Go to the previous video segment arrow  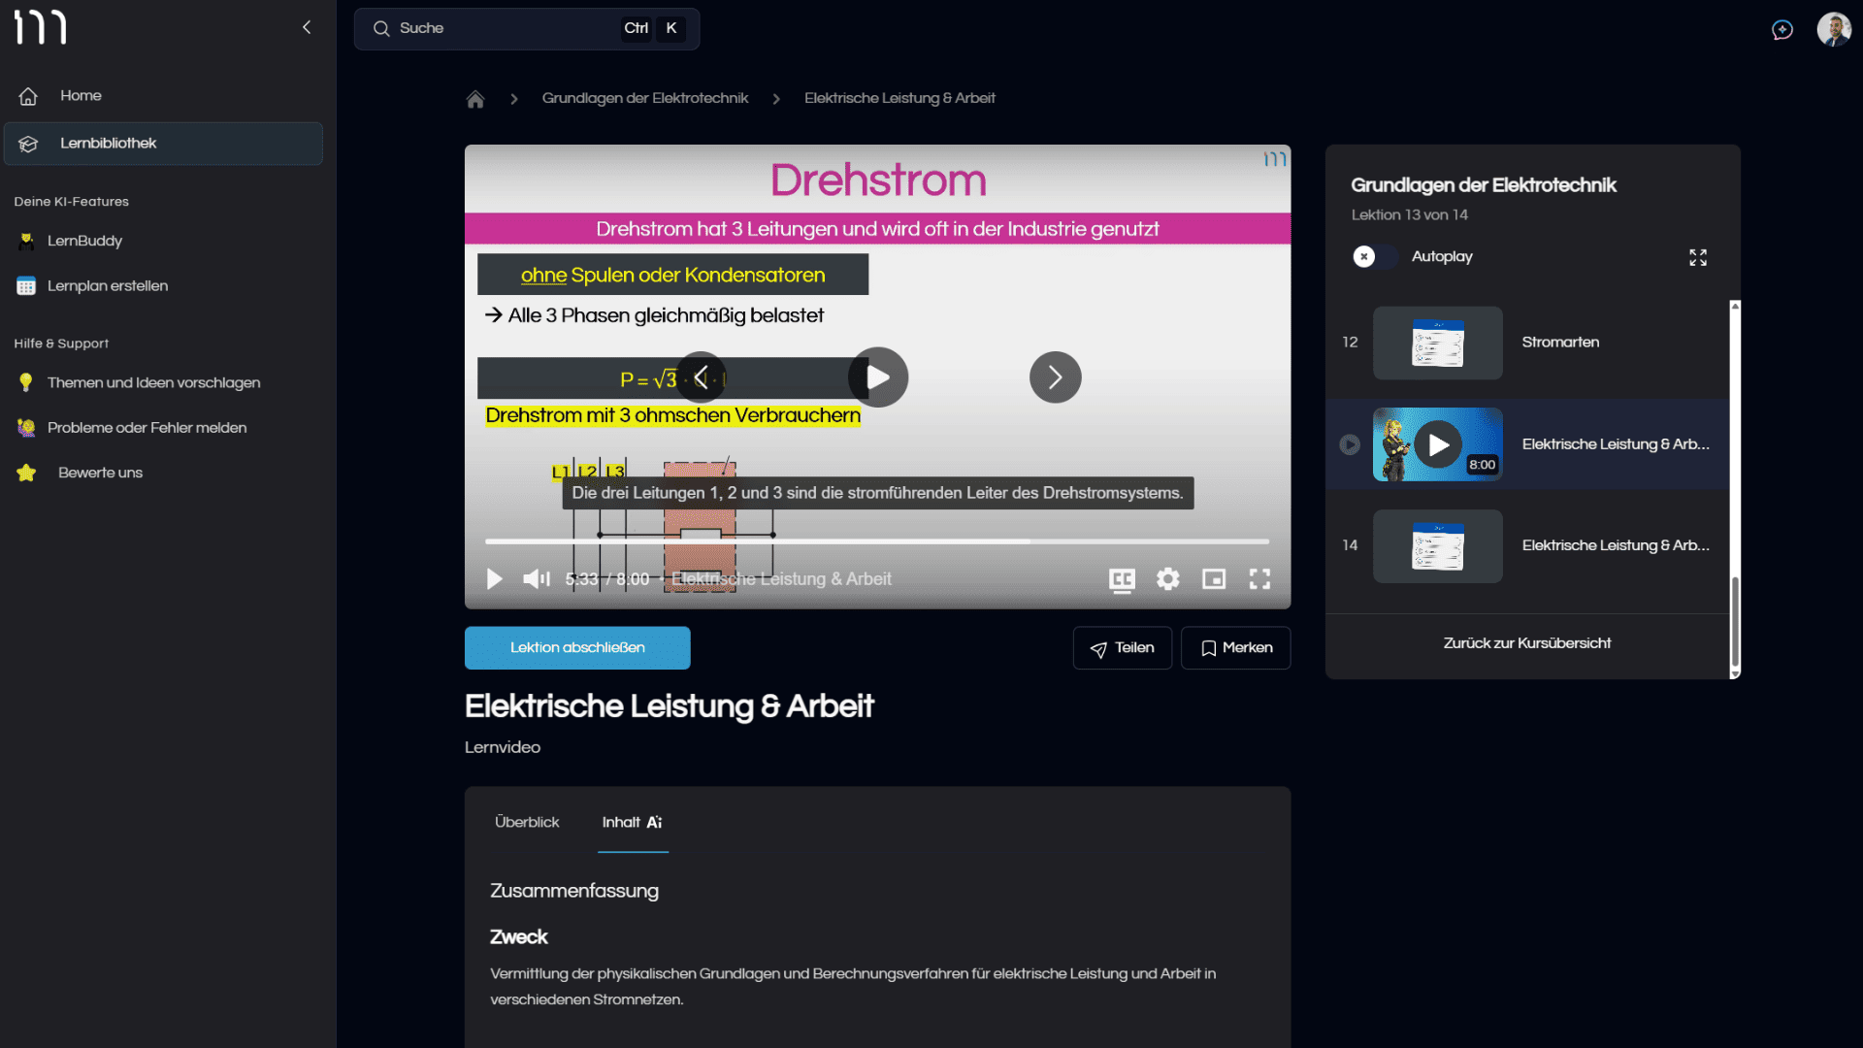pyautogui.click(x=701, y=377)
